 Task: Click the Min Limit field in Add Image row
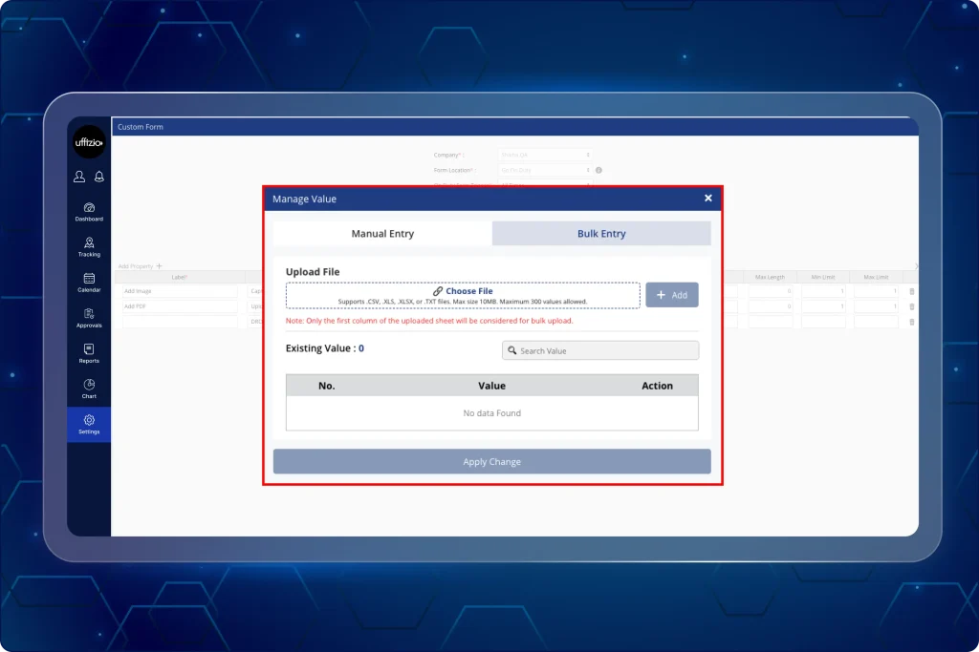pyautogui.click(x=823, y=291)
